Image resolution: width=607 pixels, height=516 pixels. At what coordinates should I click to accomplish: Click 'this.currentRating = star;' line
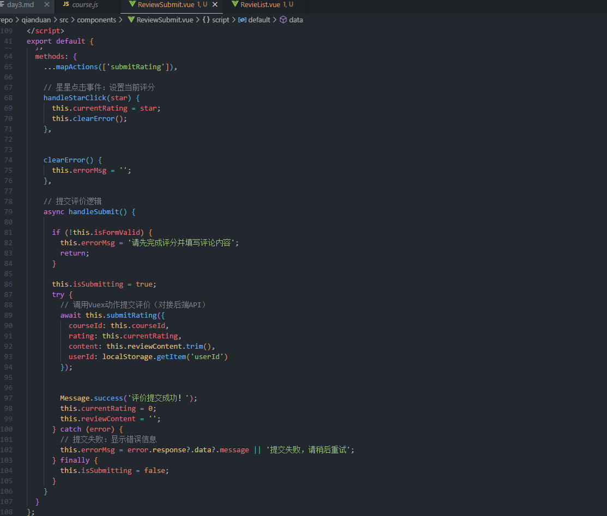106,108
